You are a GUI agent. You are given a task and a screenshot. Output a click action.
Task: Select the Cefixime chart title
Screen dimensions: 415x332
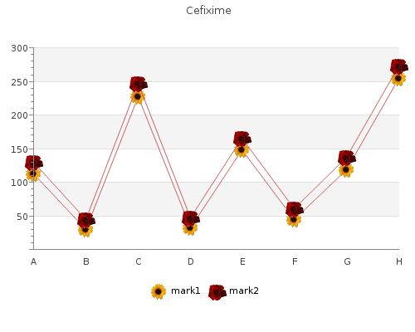pyautogui.click(x=208, y=11)
